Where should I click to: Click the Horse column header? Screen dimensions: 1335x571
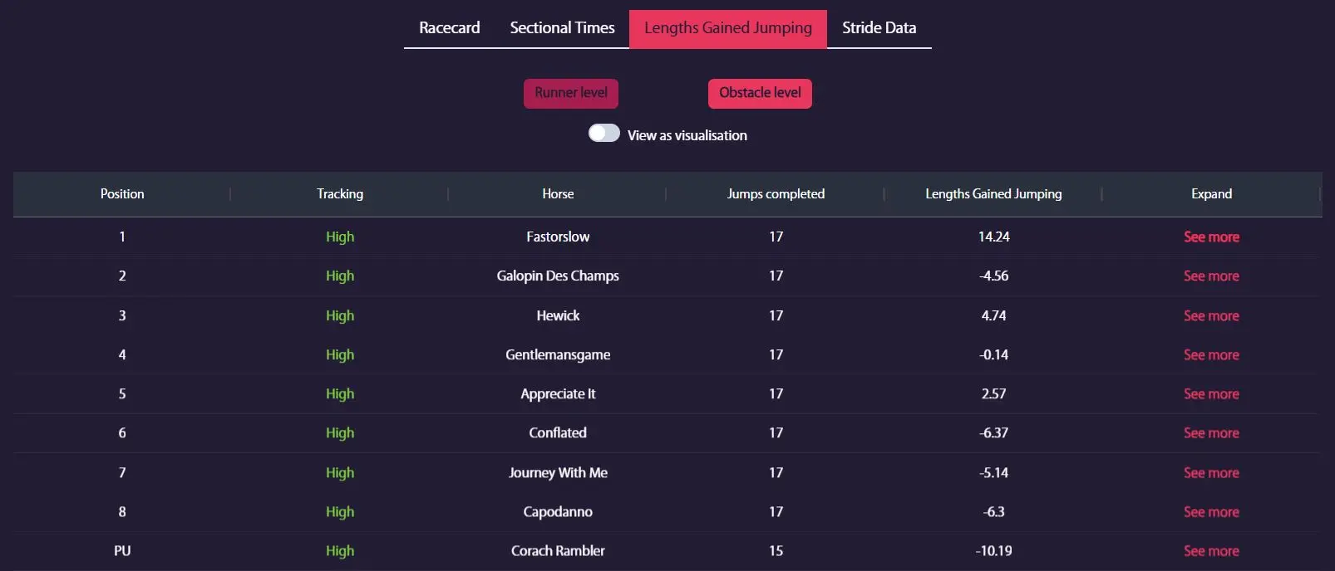[x=558, y=194]
